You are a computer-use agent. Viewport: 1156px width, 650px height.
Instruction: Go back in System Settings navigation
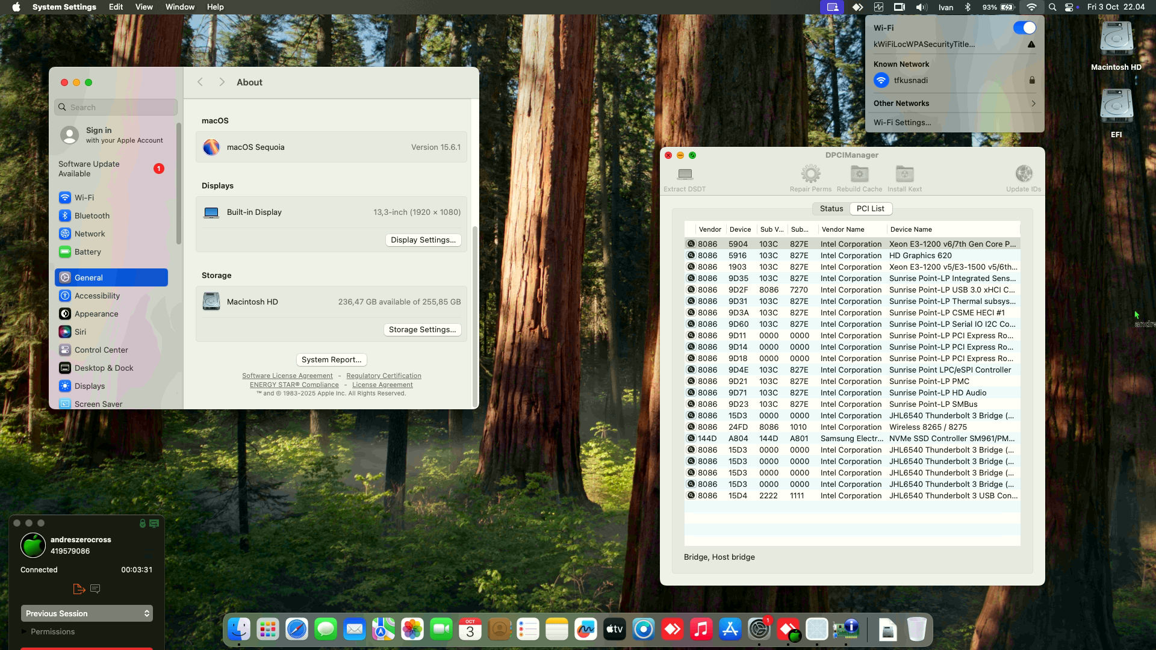coord(200,82)
